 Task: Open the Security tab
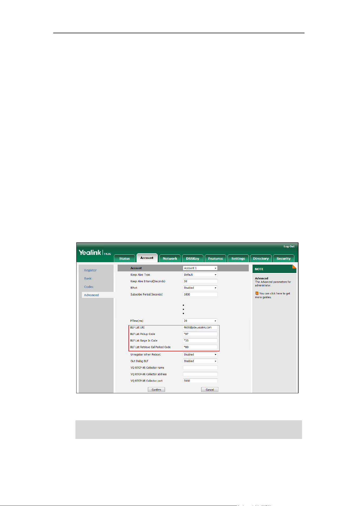click(x=283, y=258)
